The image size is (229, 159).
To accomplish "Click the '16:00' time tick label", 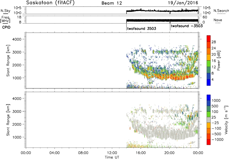I will [141, 153].
